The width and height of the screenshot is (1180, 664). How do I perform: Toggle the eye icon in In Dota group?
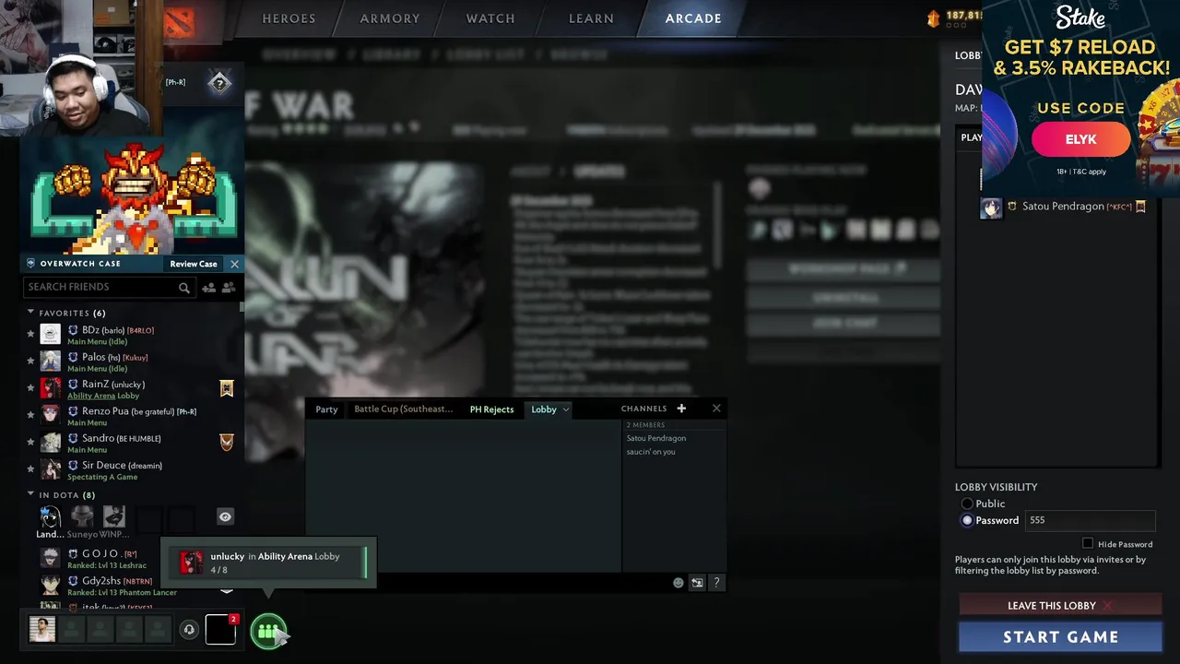pos(225,516)
